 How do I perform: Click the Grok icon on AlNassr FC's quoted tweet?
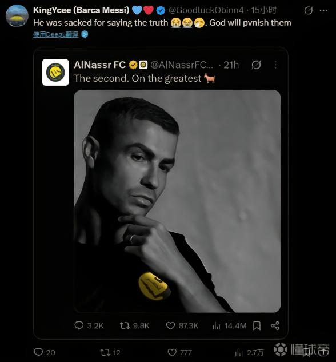[x=256, y=65]
